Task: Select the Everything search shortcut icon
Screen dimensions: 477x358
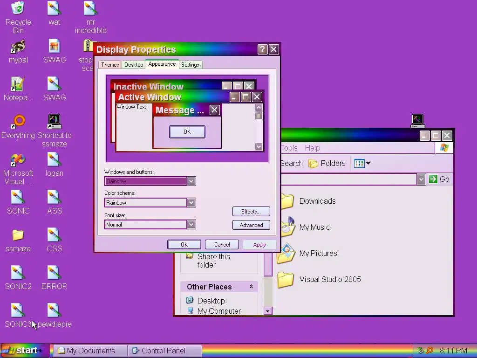Action: click(18, 122)
